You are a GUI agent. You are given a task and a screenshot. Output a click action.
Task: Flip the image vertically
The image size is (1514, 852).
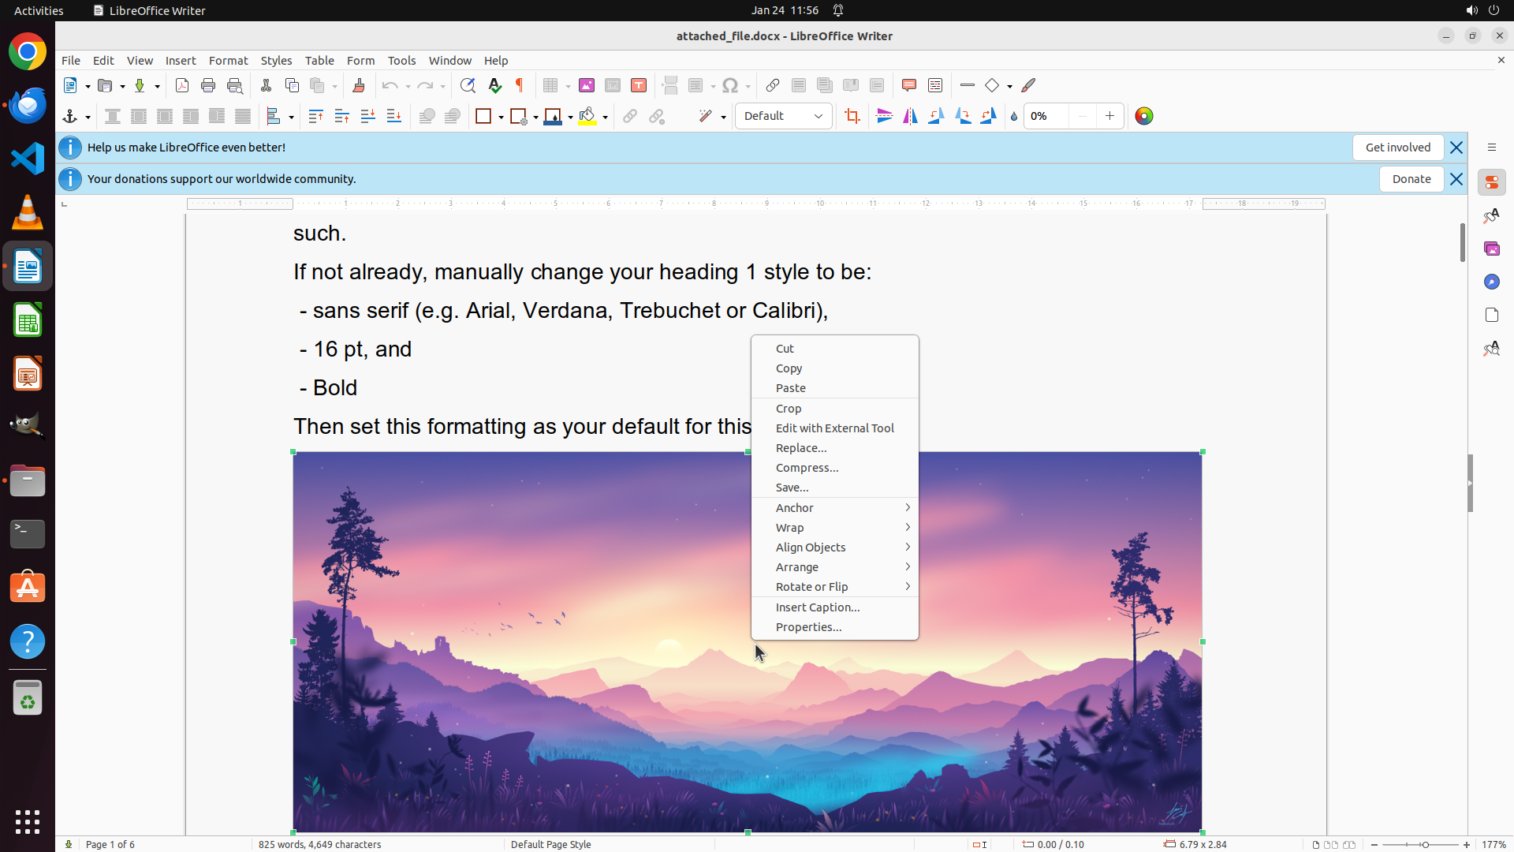884,117
